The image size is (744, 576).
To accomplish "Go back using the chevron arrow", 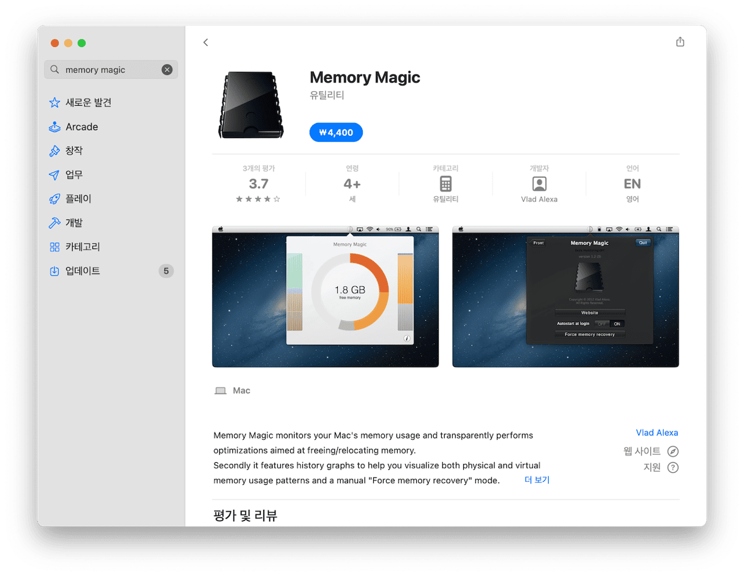I will tap(206, 42).
